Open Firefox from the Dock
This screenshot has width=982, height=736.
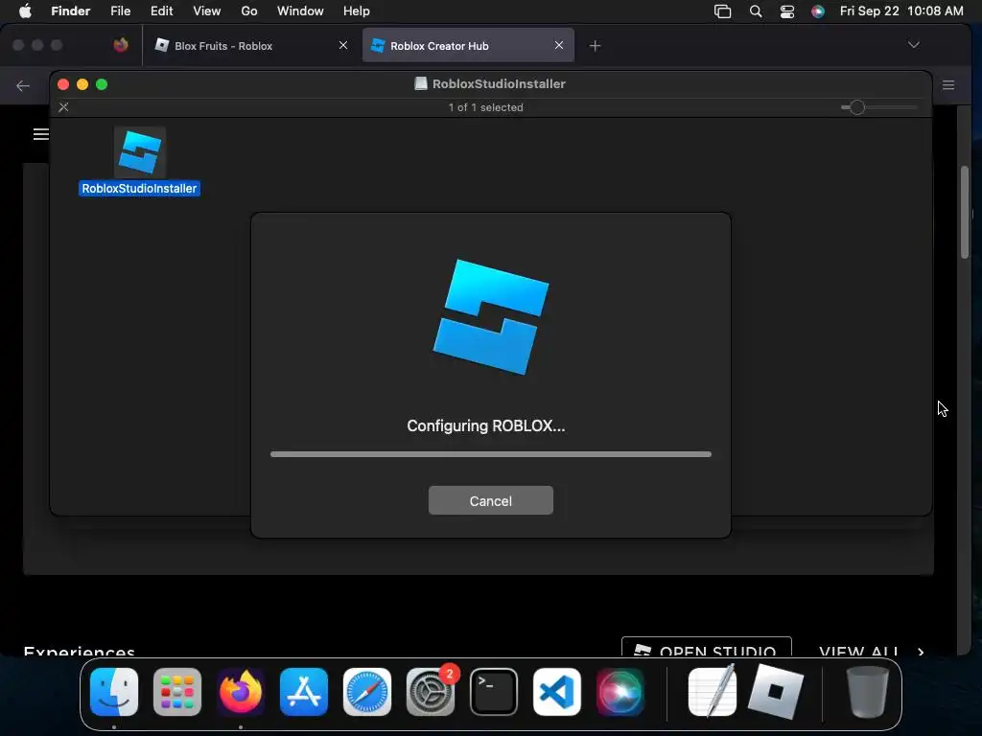(241, 692)
